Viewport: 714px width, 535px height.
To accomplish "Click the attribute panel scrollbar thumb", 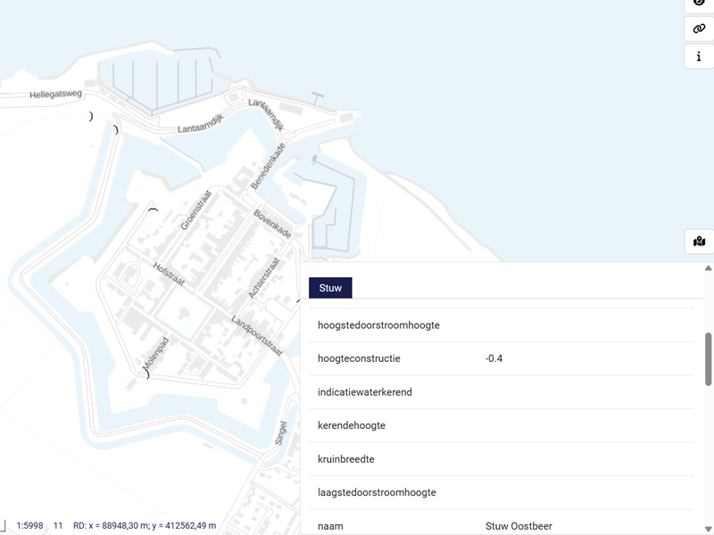I will tap(709, 358).
